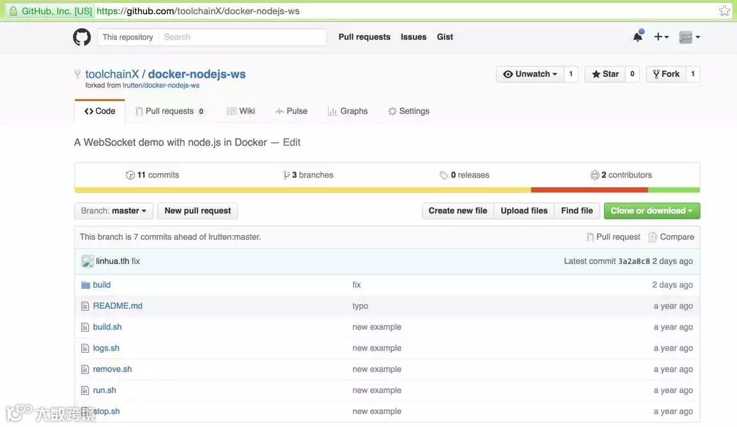The image size is (737, 427).
Task: Click the green language bar segment
Action: (674, 190)
